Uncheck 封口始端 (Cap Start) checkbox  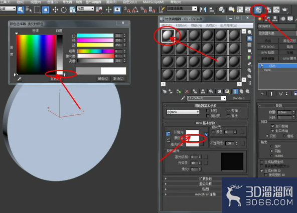[x=272, y=126]
